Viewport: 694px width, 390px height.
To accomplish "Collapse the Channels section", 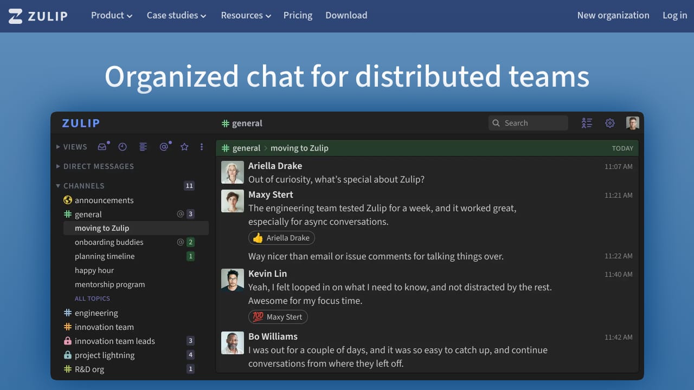I will (x=80, y=186).
